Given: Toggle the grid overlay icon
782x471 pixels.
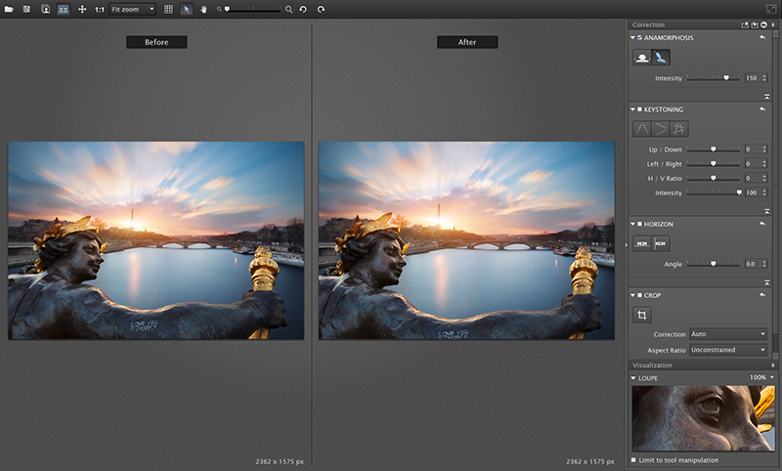Looking at the screenshot, I should [x=168, y=9].
